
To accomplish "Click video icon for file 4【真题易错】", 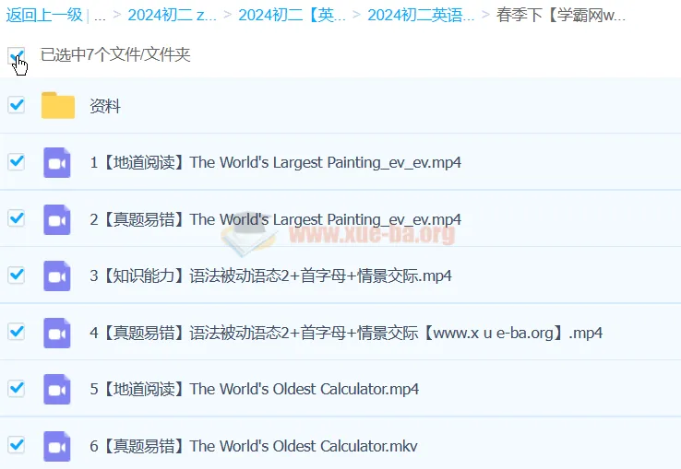I will (x=57, y=333).
